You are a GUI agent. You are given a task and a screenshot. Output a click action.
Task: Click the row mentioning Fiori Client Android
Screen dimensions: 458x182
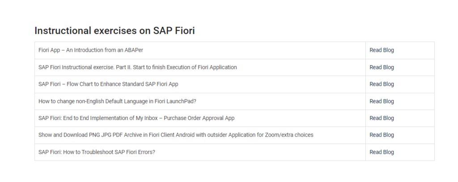(x=340, y=135)
